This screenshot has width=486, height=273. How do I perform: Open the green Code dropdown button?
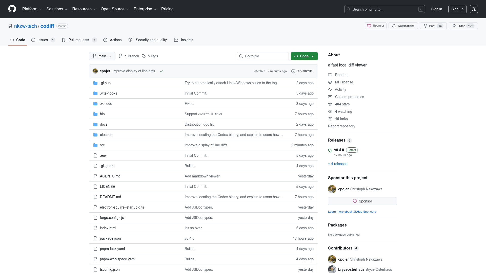point(304,56)
